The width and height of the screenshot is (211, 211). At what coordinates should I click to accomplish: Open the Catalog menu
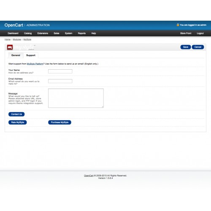point(28,33)
